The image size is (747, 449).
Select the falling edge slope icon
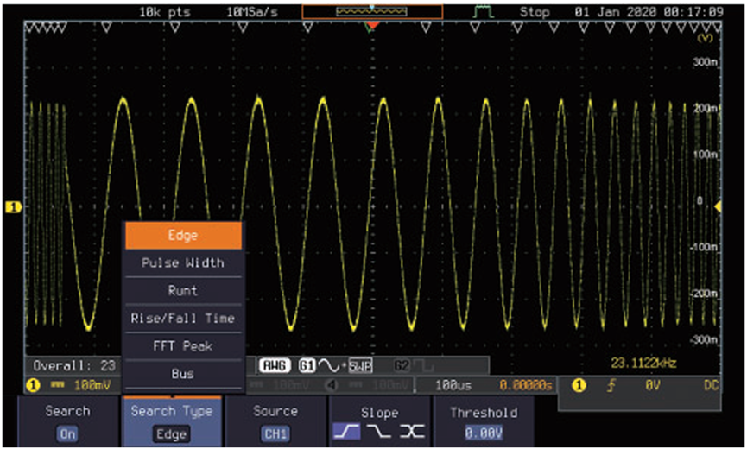tap(379, 431)
